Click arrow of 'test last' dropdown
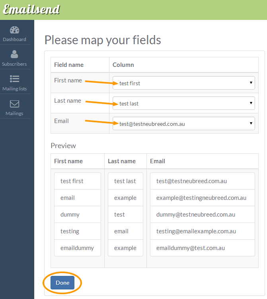The height and width of the screenshot is (299, 267). [x=251, y=103]
